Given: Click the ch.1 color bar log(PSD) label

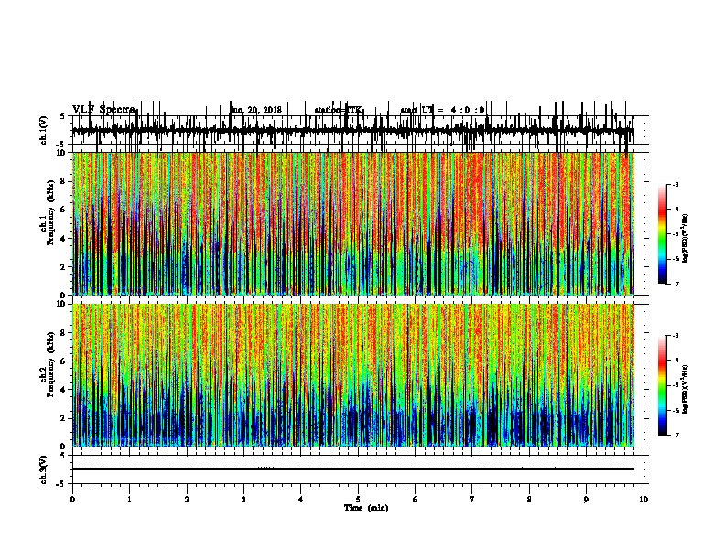Looking at the screenshot, I should coord(686,238).
